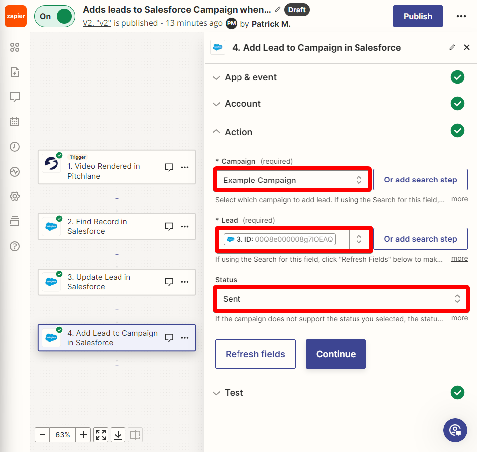Open more menu for step 3 Update Lead
The width and height of the screenshot is (477, 452).
tap(185, 282)
